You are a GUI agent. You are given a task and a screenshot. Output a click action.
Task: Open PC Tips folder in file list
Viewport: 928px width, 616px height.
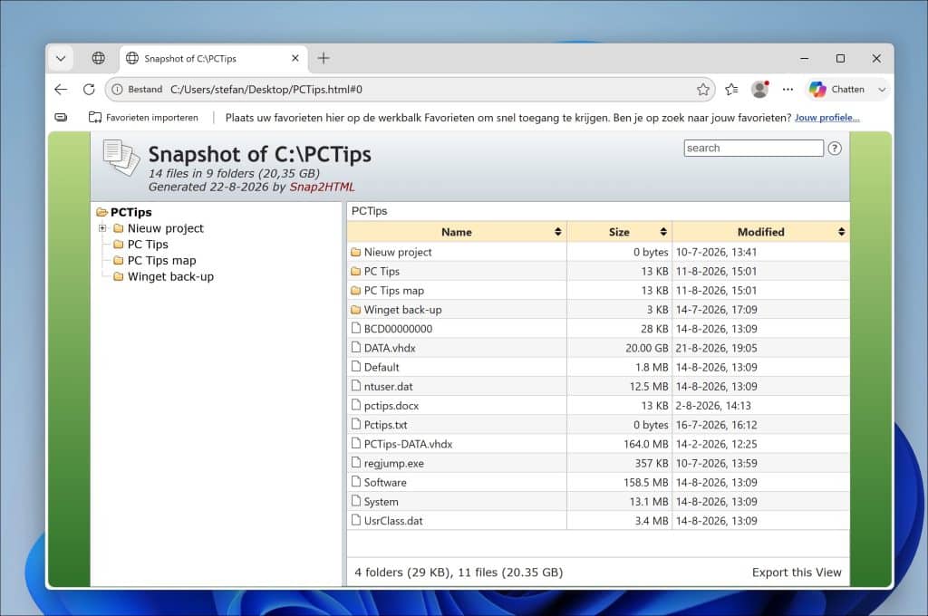382,271
